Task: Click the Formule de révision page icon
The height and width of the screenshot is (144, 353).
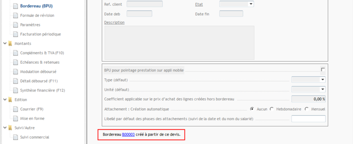Action: [15, 15]
